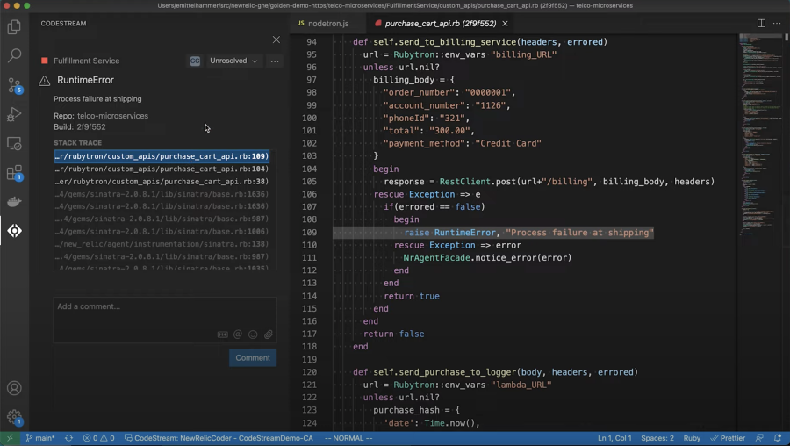This screenshot has width=790, height=446.
Task: Open the Manage gear icon
Action: pyautogui.click(x=14, y=417)
